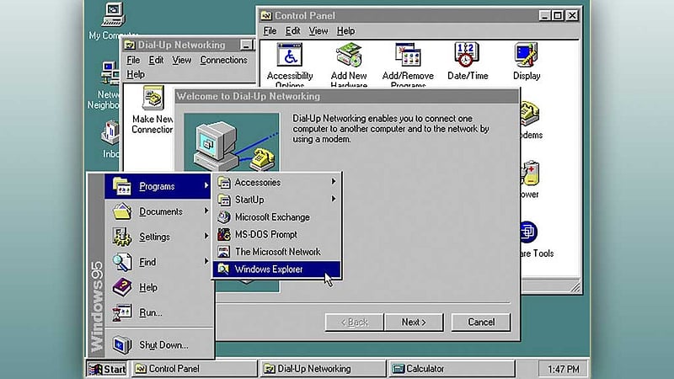The width and height of the screenshot is (674, 379).
Task: Expand the Accessories submenu arrow
Action: coord(334,182)
